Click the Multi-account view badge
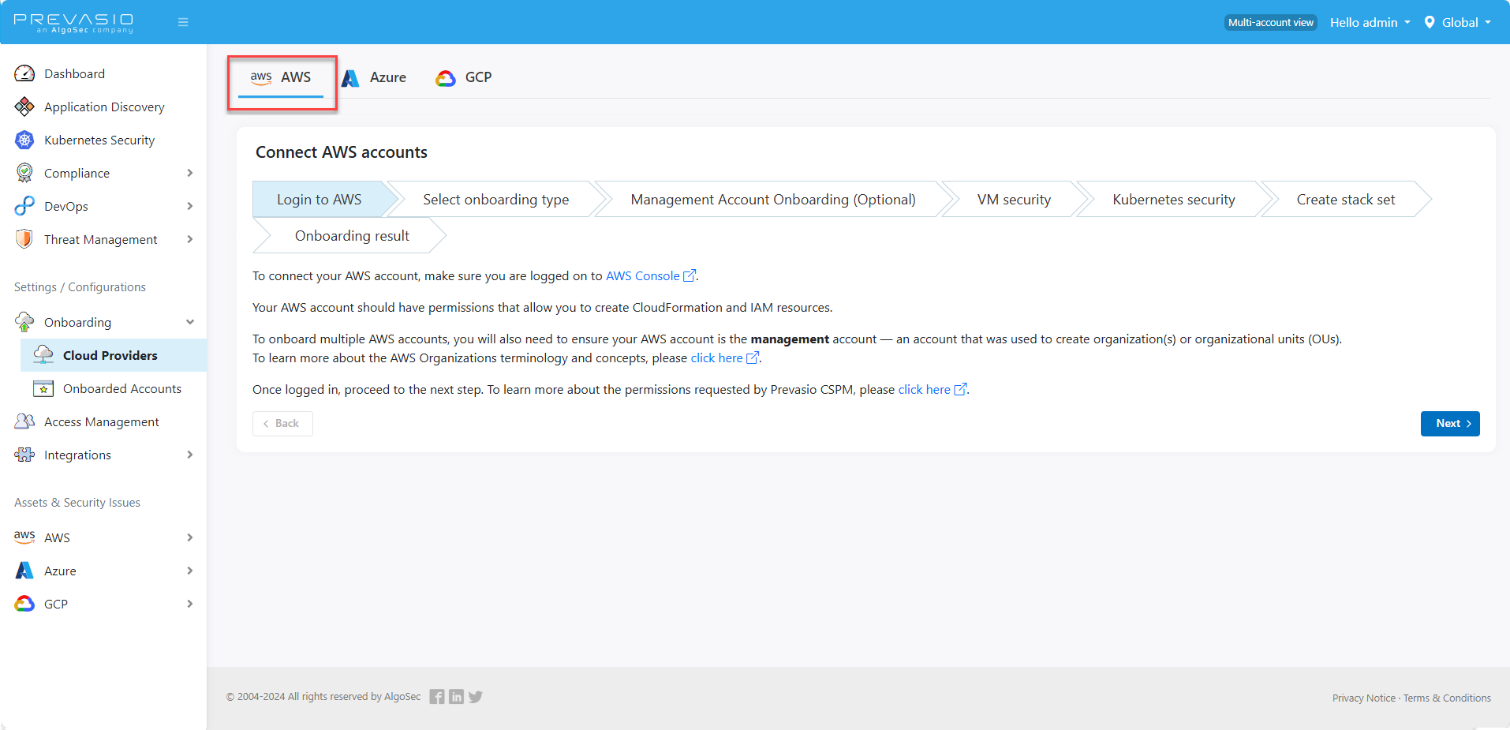 tap(1271, 22)
